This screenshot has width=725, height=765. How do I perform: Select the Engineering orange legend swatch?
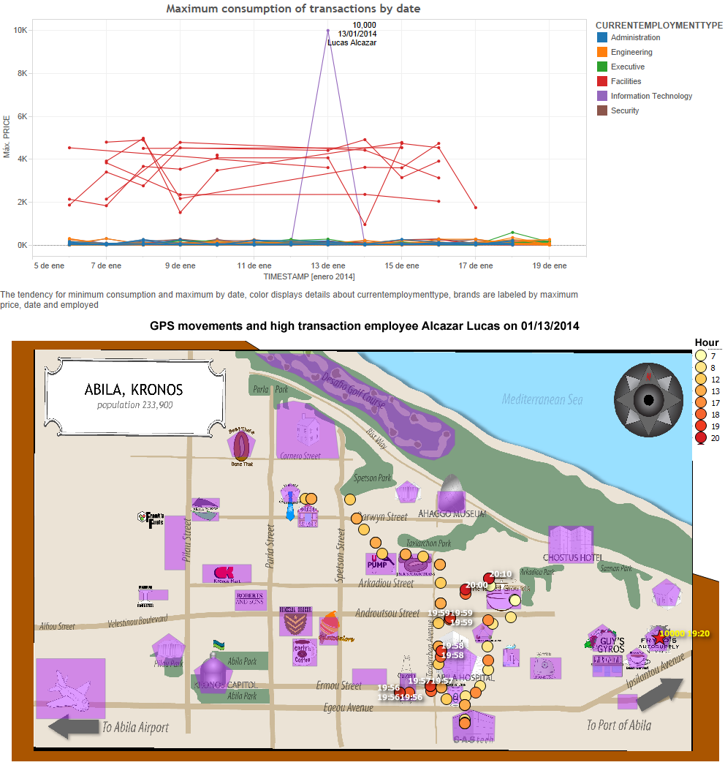click(x=602, y=52)
